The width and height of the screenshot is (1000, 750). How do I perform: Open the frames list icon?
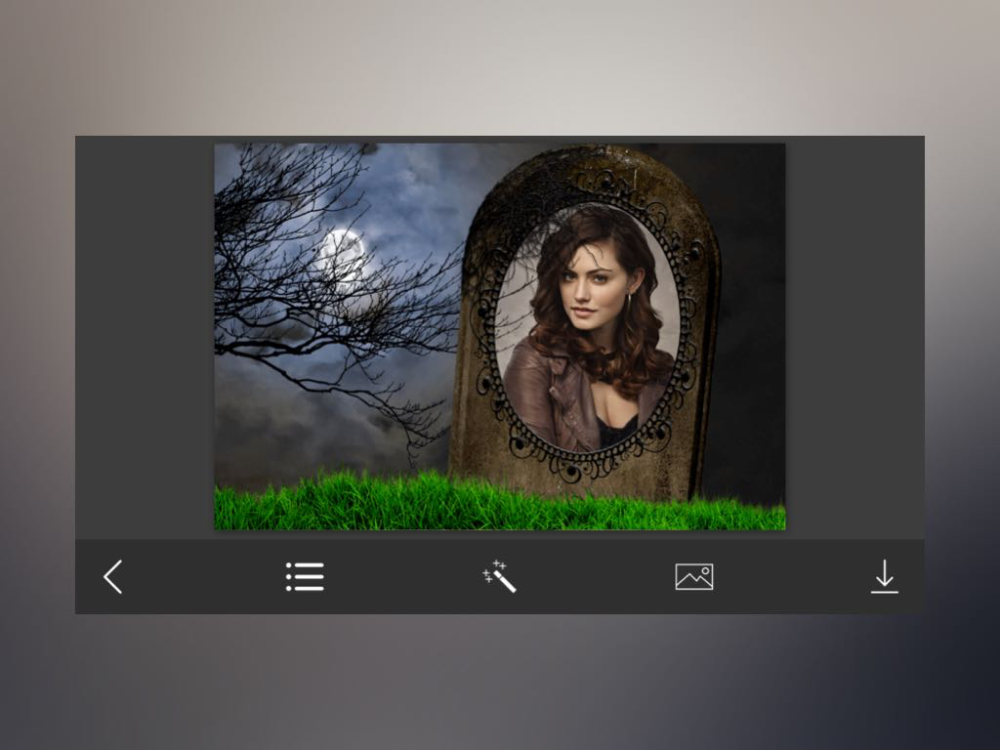(x=305, y=576)
